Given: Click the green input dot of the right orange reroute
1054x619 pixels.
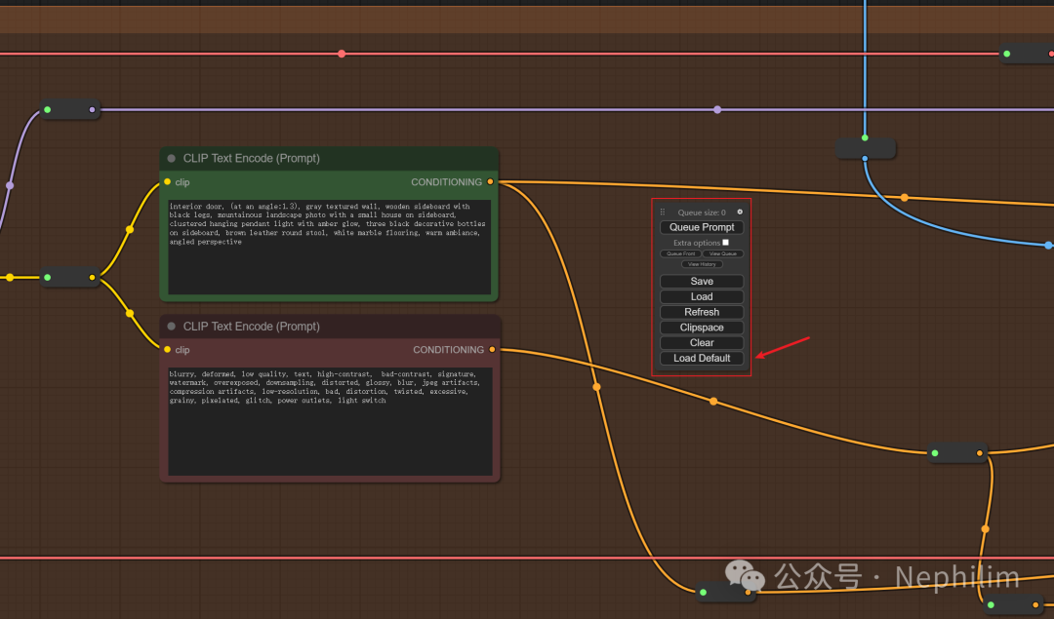Looking at the screenshot, I should click(x=934, y=453).
